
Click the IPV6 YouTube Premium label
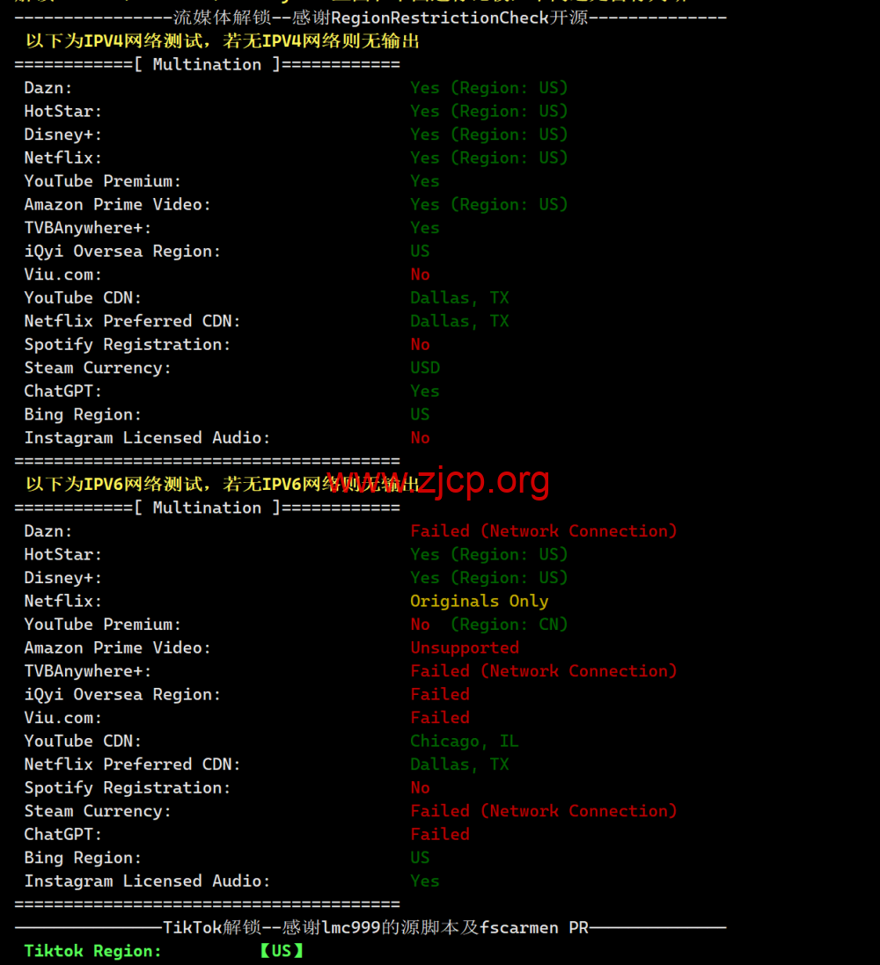(102, 625)
